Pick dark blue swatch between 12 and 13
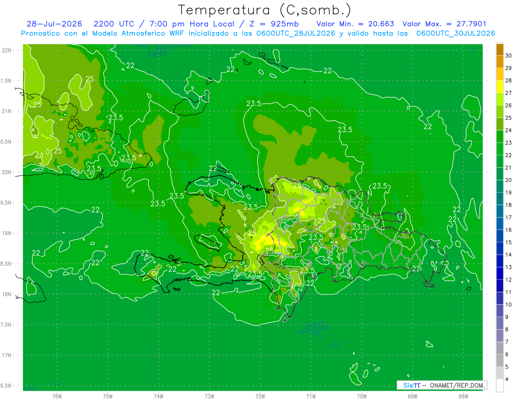 tap(500, 273)
